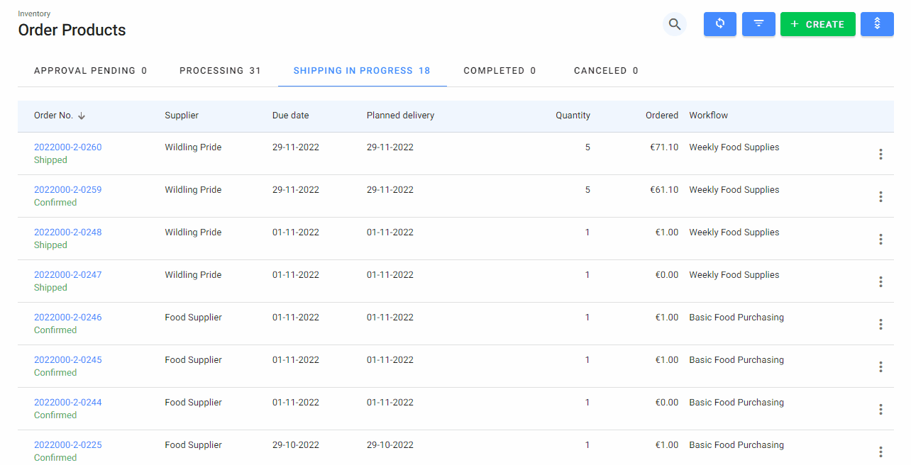Switch to the Completed tab

click(x=499, y=71)
